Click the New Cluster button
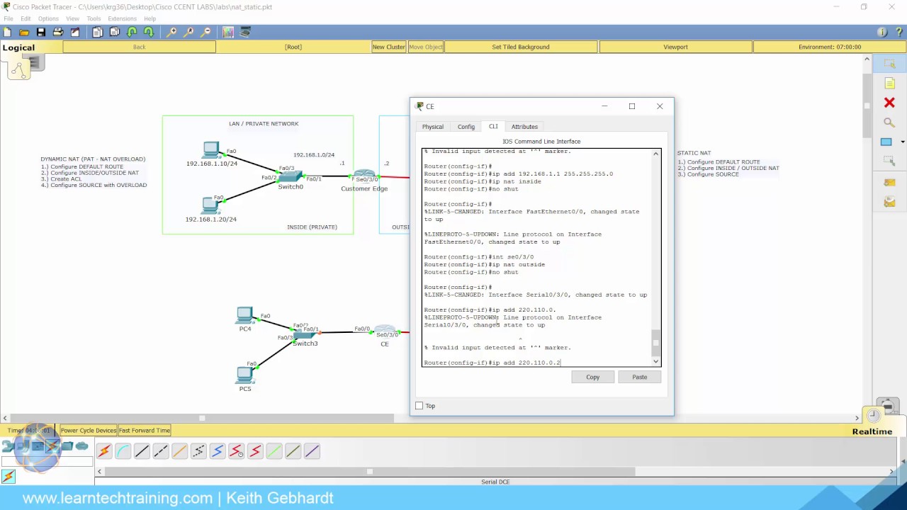907x510 pixels. [389, 47]
